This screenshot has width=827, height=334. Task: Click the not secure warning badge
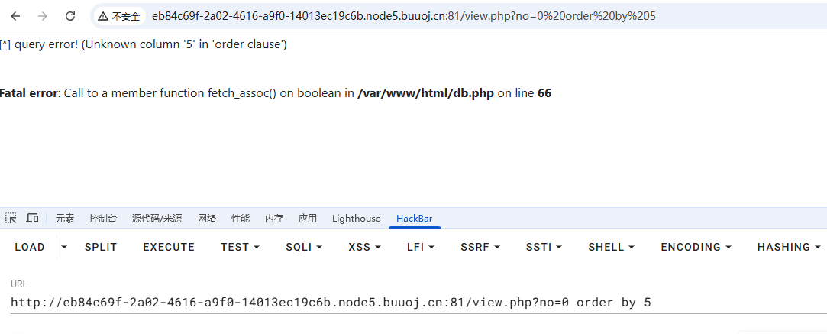point(118,16)
